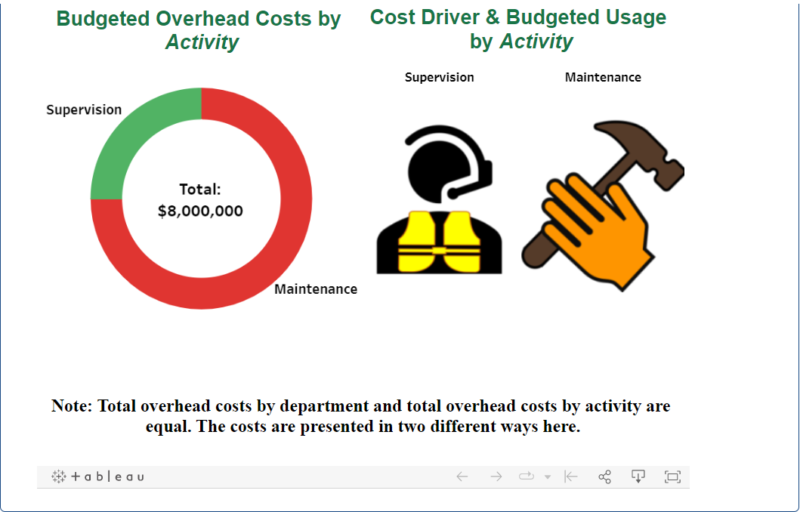Viewport: 800px width, 512px height.
Task: Click the Maintenance hammer icon
Action: tap(602, 204)
